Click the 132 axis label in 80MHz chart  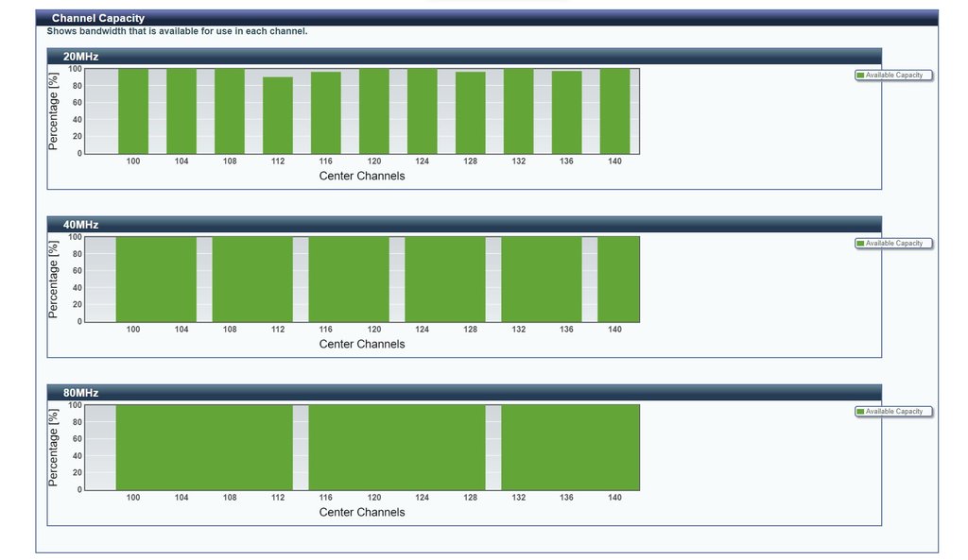point(519,497)
